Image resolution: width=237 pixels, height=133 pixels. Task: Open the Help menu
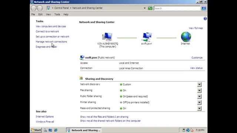click(x=66, y=14)
